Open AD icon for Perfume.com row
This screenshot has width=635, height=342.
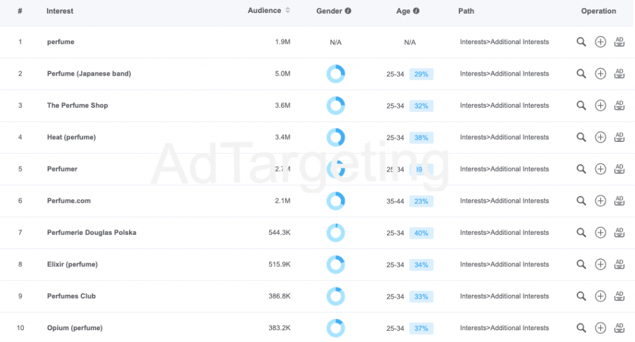[619, 201]
